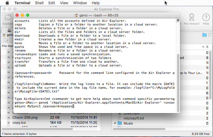Click the Check-256.png file icon
The image size is (213, 137).
tap(9, 117)
